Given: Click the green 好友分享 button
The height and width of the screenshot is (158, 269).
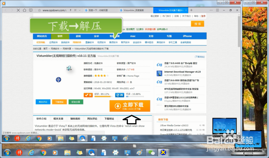Looking at the screenshot, I should (76, 102).
